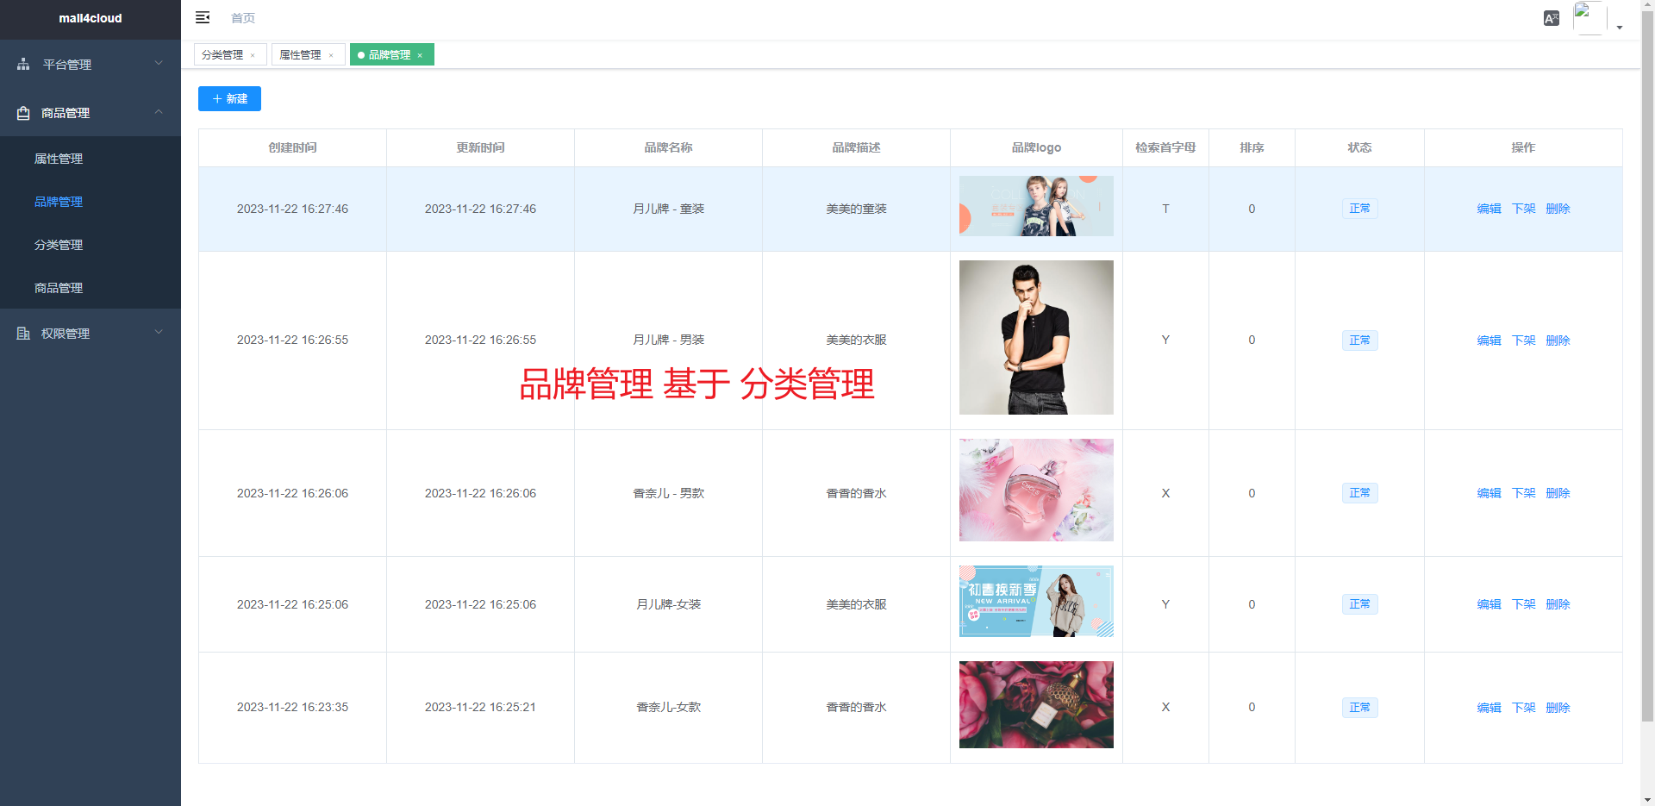Expand the 平台管理 menu chevron
The image size is (1655, 806).
(x=158, y=64)
